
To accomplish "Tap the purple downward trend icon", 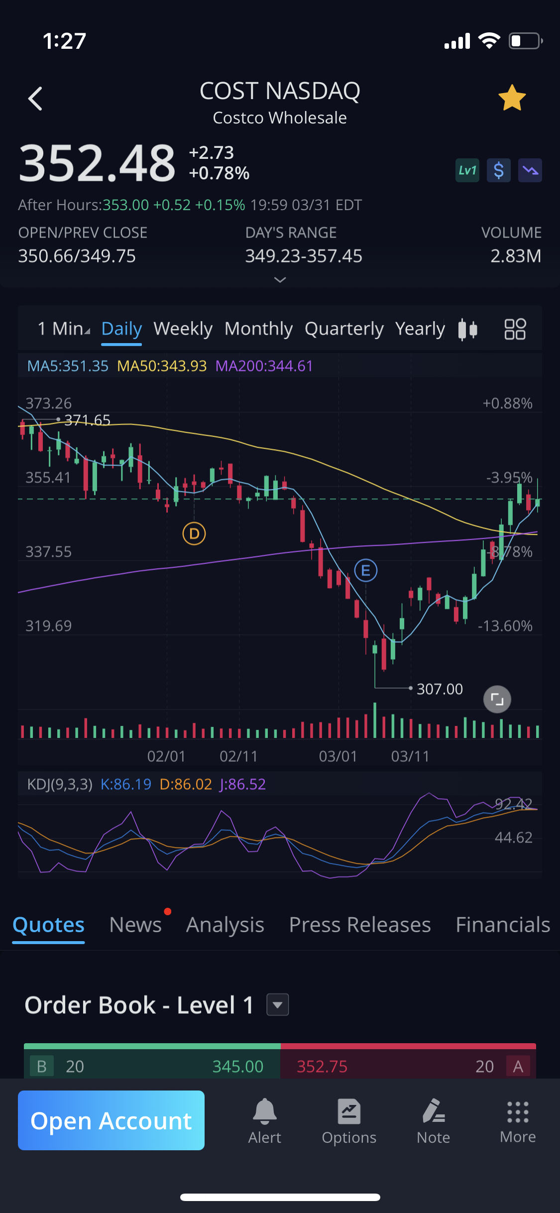I will 530,171.
